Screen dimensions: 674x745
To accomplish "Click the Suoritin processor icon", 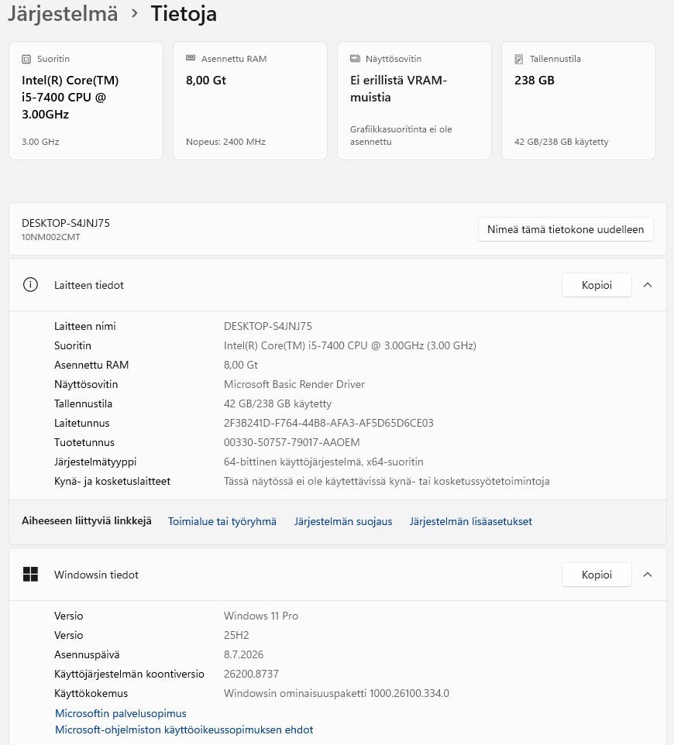I will tap(26, 59).
